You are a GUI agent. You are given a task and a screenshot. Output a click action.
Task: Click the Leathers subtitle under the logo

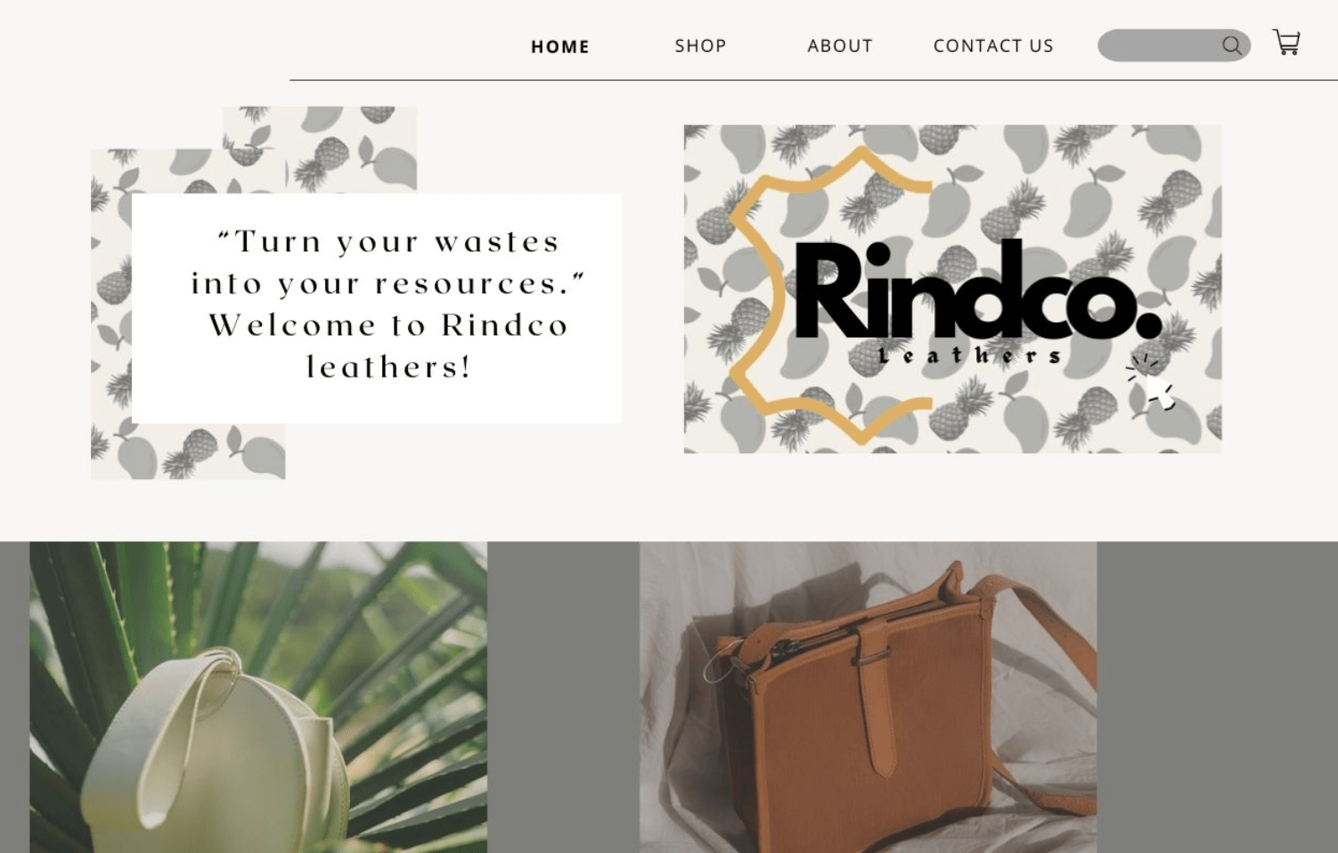pos(970,356)
